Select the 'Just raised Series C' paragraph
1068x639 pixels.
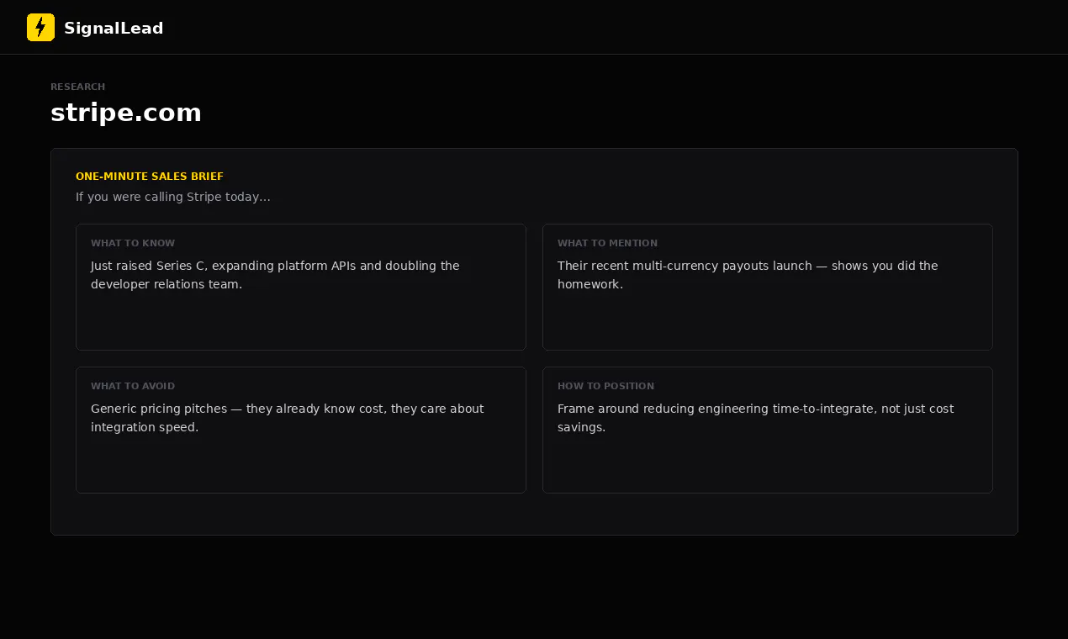click(275, 275)
